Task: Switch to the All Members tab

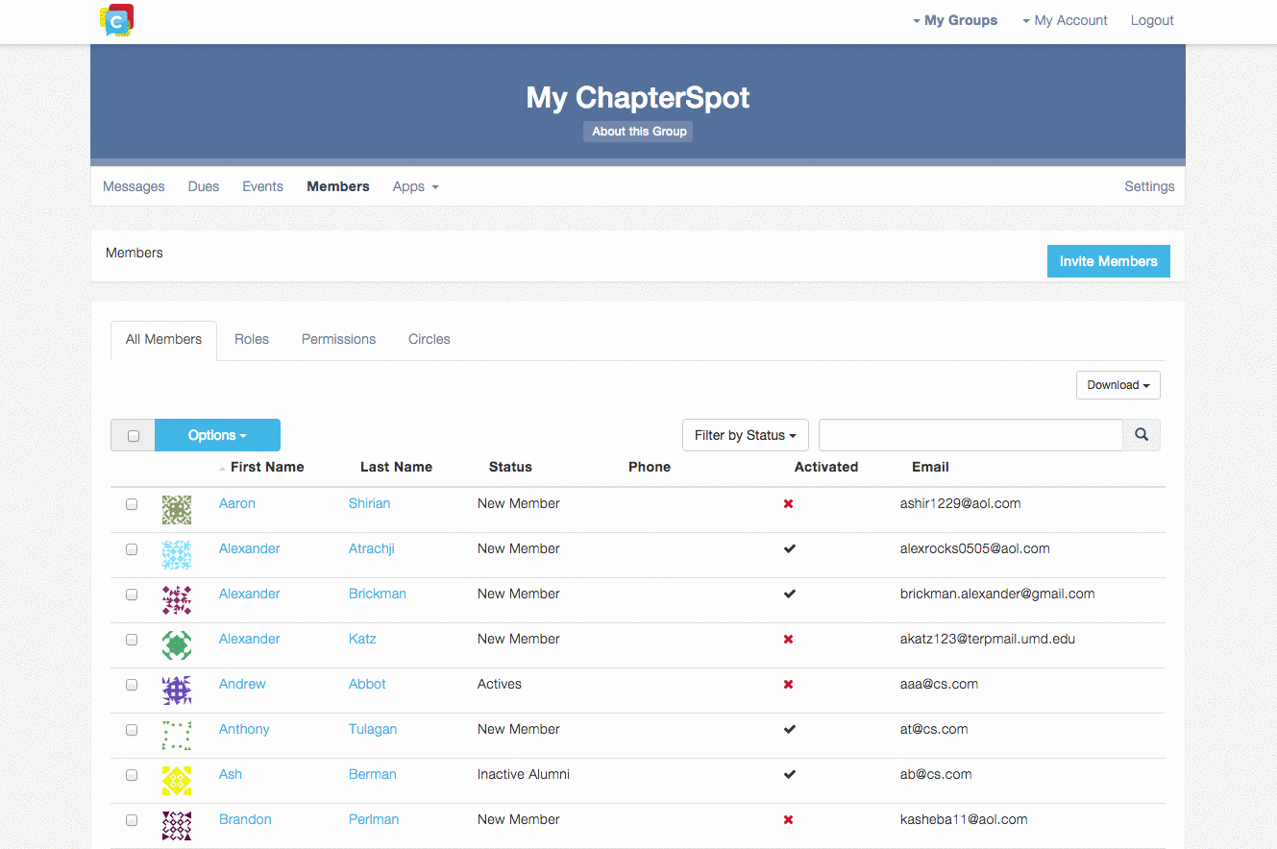Action: pos(163,340)
